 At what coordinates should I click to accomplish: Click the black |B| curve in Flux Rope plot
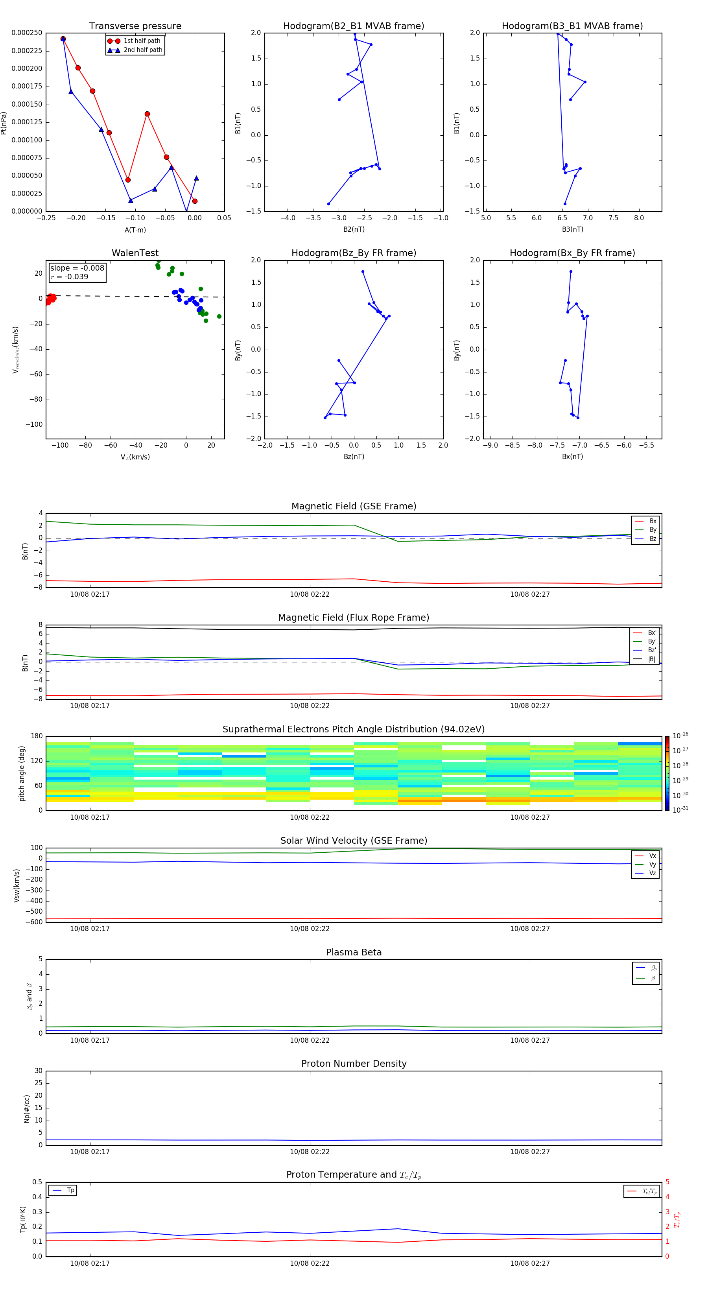[x=354, y=629]
